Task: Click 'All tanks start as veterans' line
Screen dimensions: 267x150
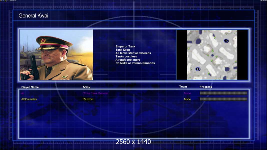Action: (x=133, y=53)
